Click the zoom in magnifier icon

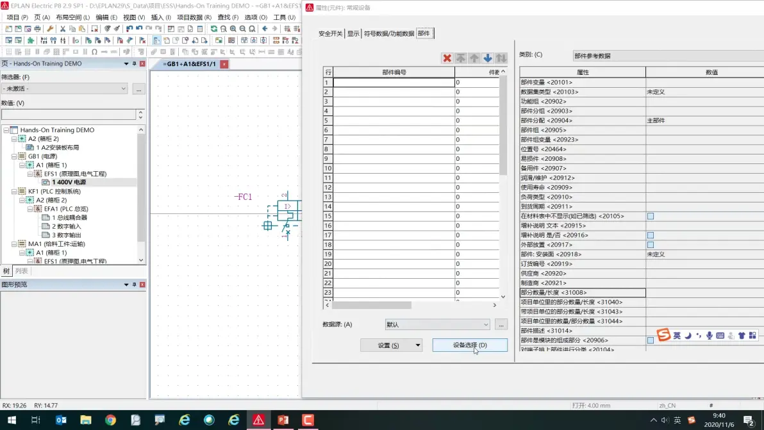click(x=233, y=29)
